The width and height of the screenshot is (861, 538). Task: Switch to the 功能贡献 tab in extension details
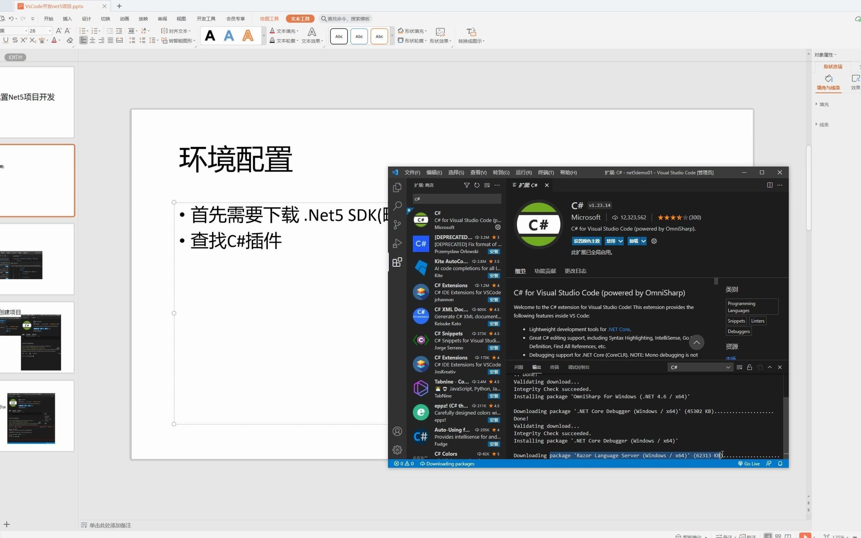(x=544, y=271)
